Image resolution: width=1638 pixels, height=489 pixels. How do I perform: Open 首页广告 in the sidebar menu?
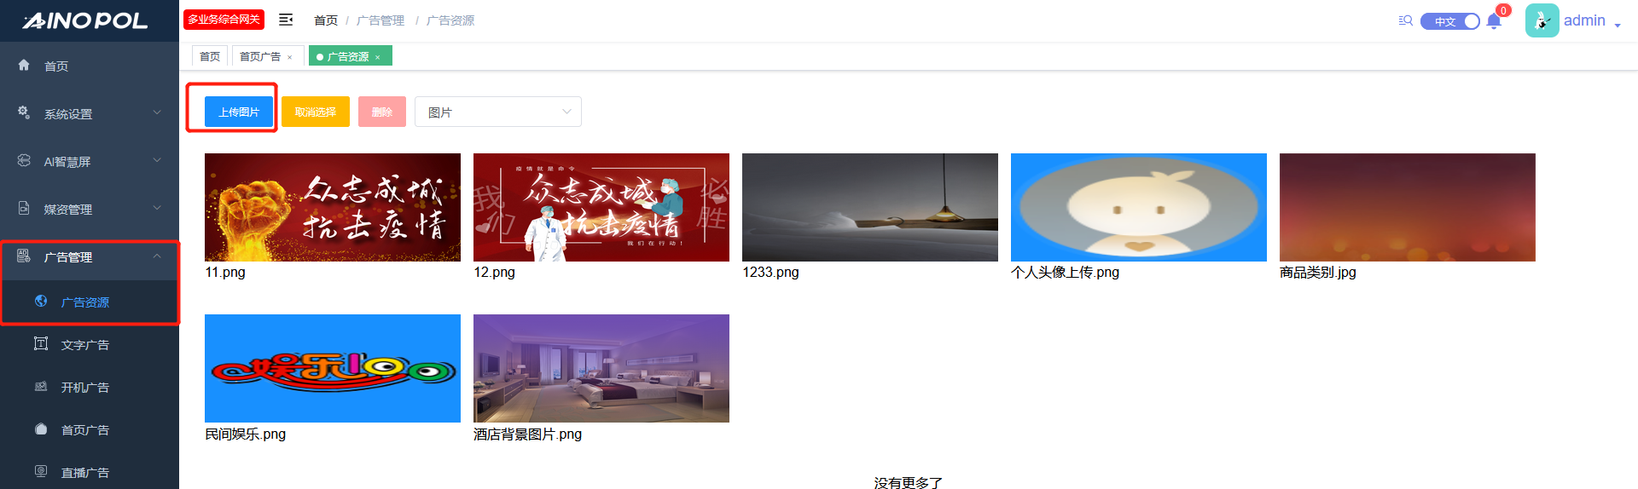84,430
